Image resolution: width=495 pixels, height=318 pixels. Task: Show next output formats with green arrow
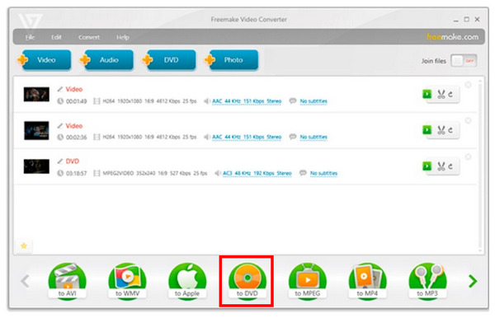(x=473, y=281)
